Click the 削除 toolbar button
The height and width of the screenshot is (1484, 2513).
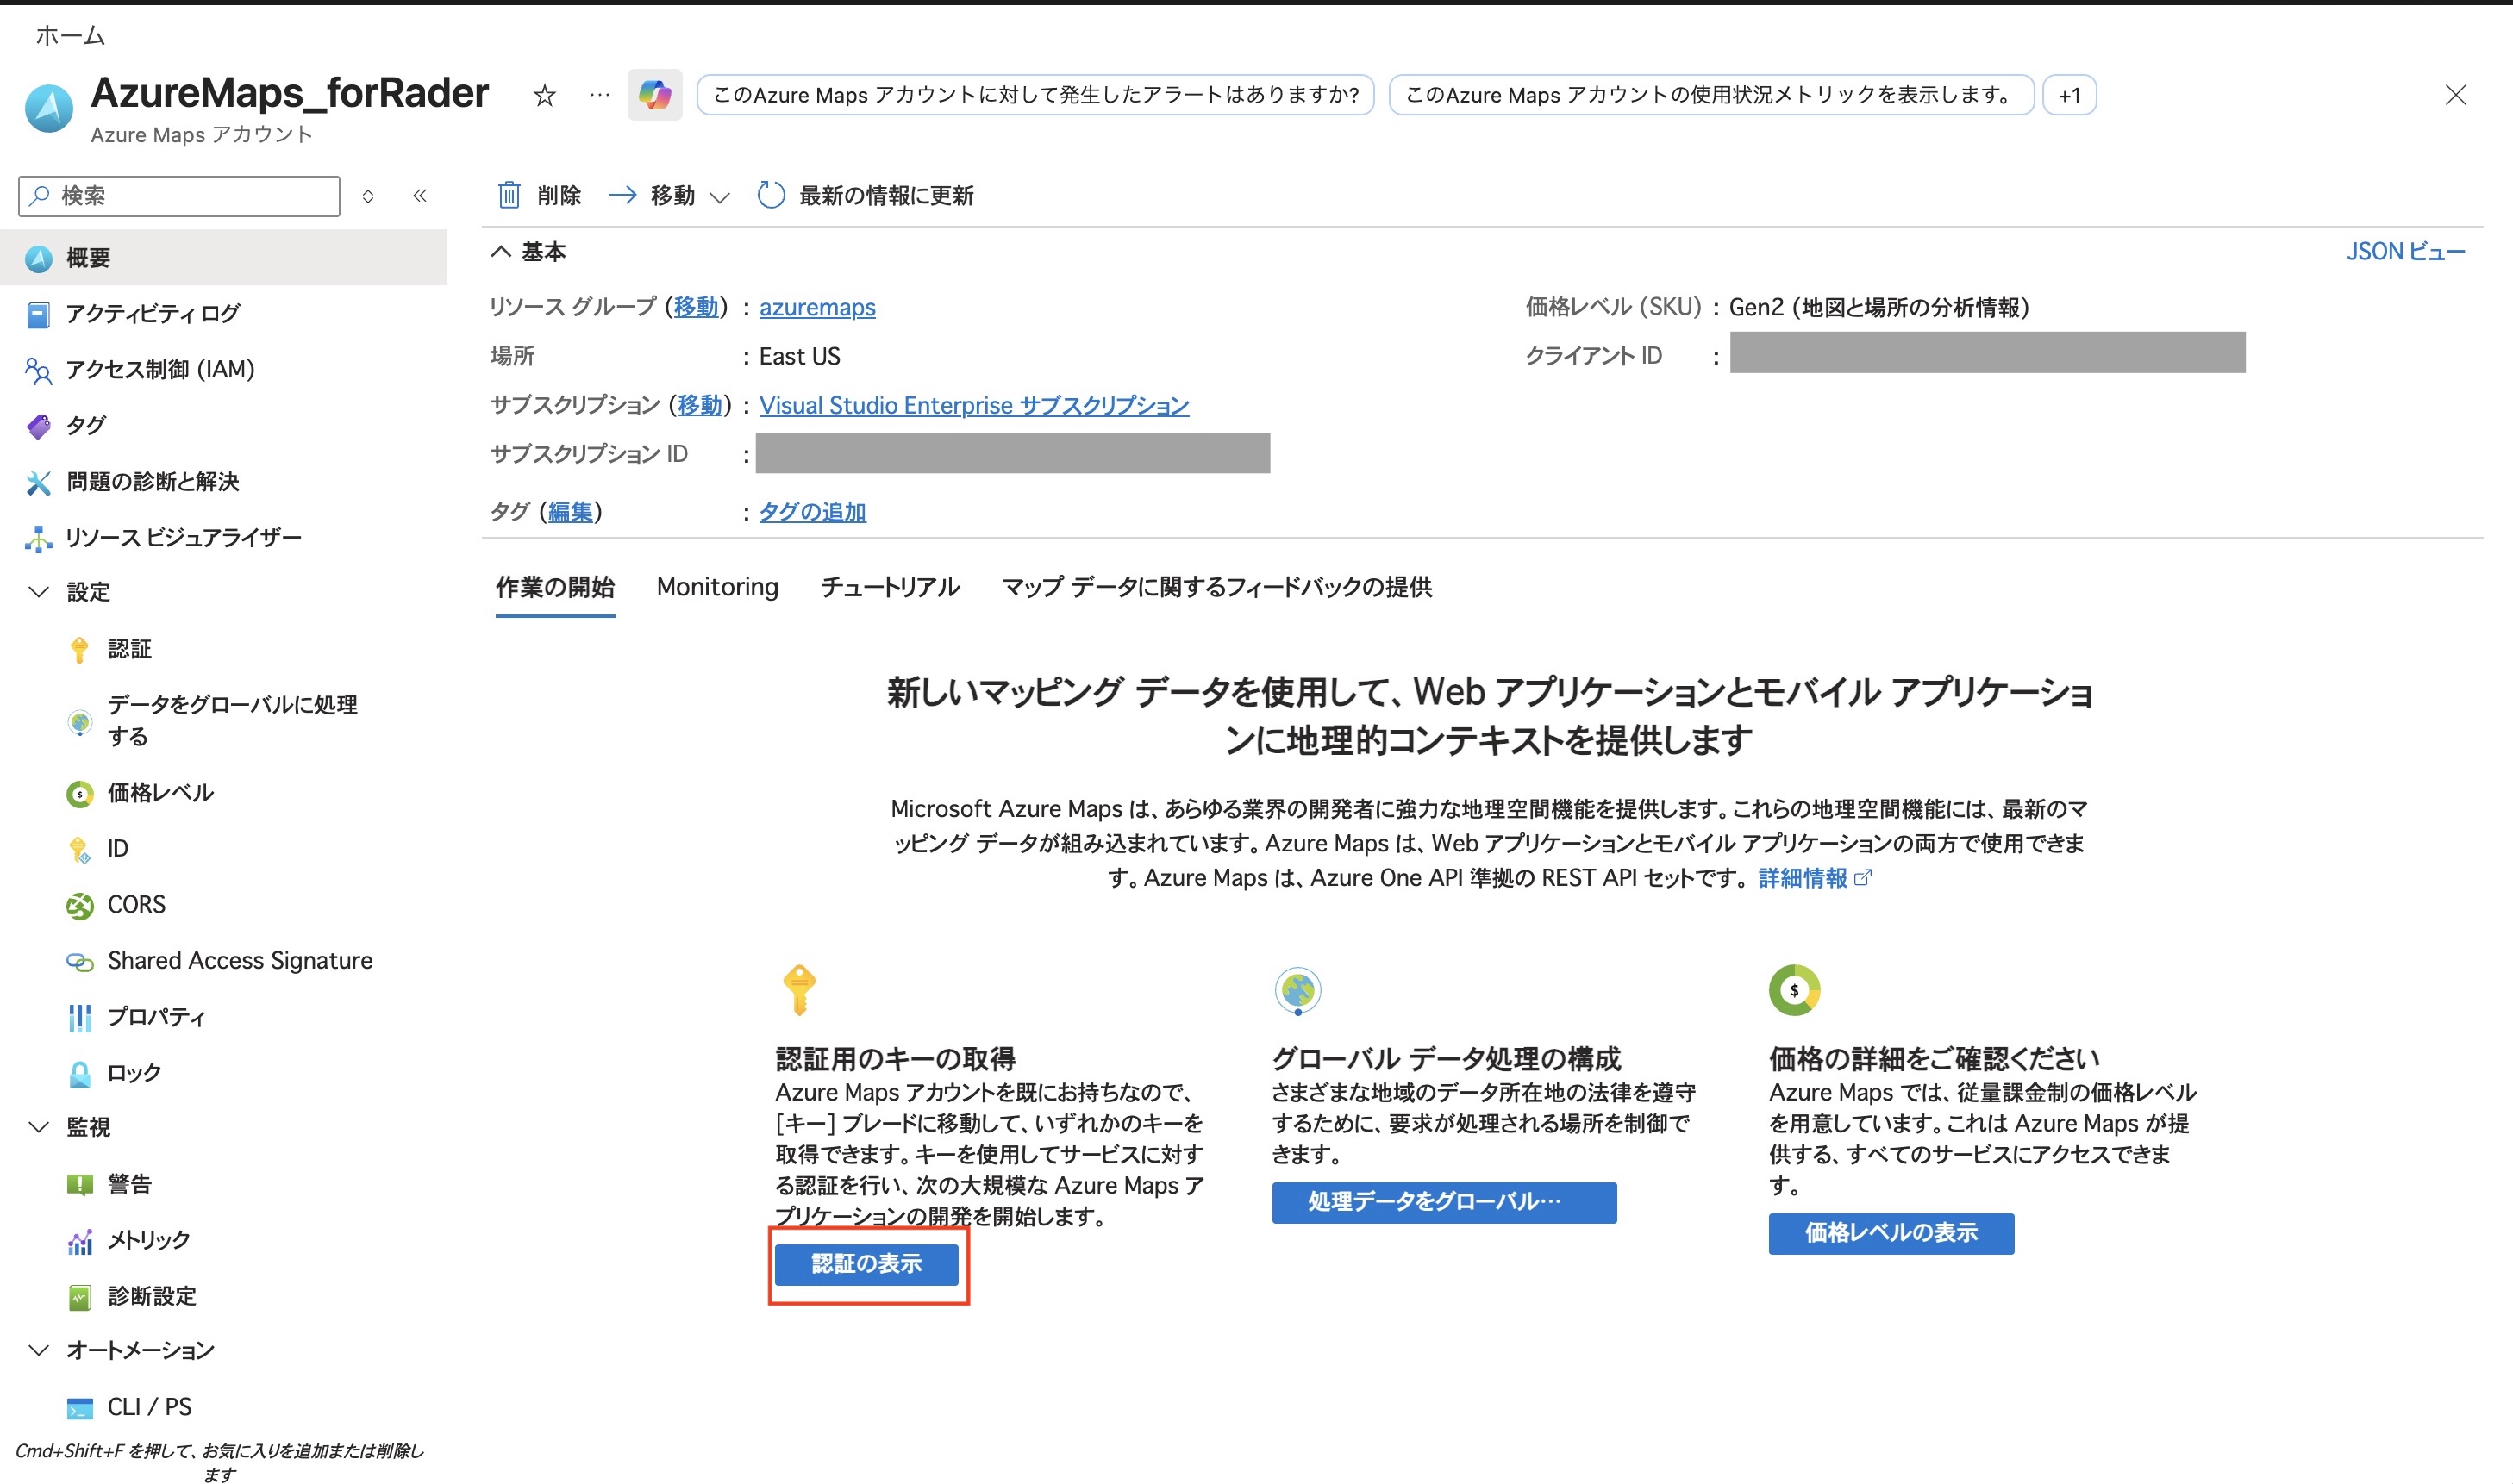(x=539, y=195)
